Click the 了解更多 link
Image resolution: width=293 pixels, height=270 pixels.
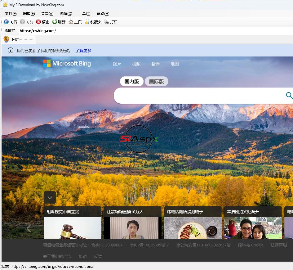(83, 51)
